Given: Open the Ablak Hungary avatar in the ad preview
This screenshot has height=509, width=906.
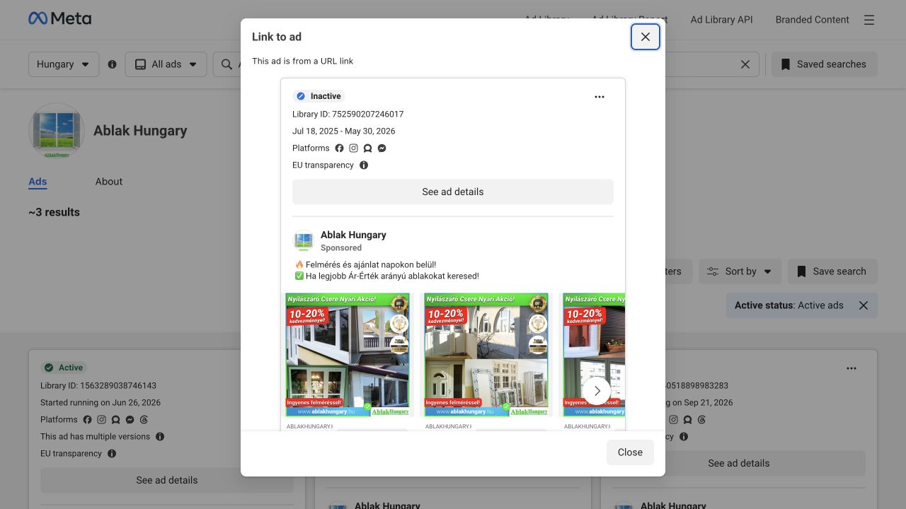Looking at the screenshot, I should pyautogui.click(x=304, y=241).
